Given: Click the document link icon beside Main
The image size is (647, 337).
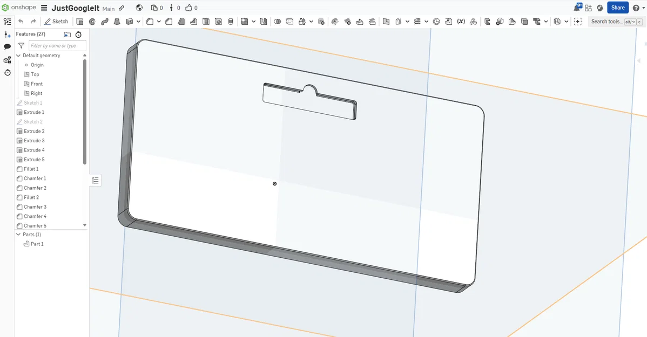Looking at the screenshot, I should coord(122,8).
